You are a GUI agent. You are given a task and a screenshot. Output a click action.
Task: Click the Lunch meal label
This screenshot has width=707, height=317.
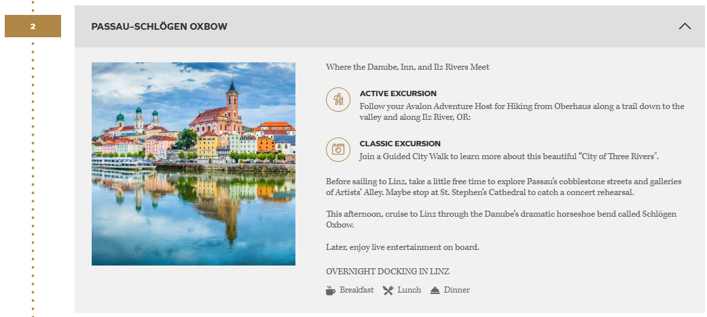[409, 291]
